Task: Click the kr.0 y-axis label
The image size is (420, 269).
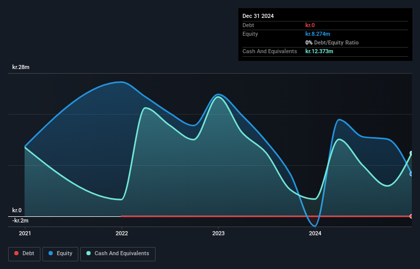Action: [17, 210]
